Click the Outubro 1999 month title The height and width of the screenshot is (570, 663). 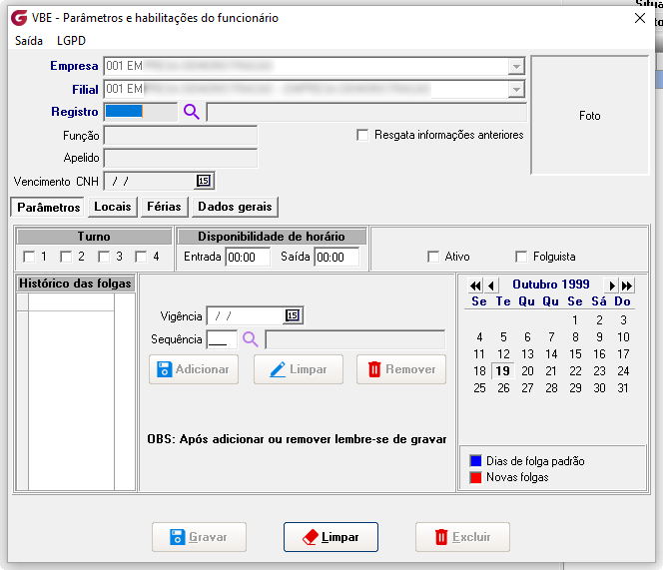point(551,285)
